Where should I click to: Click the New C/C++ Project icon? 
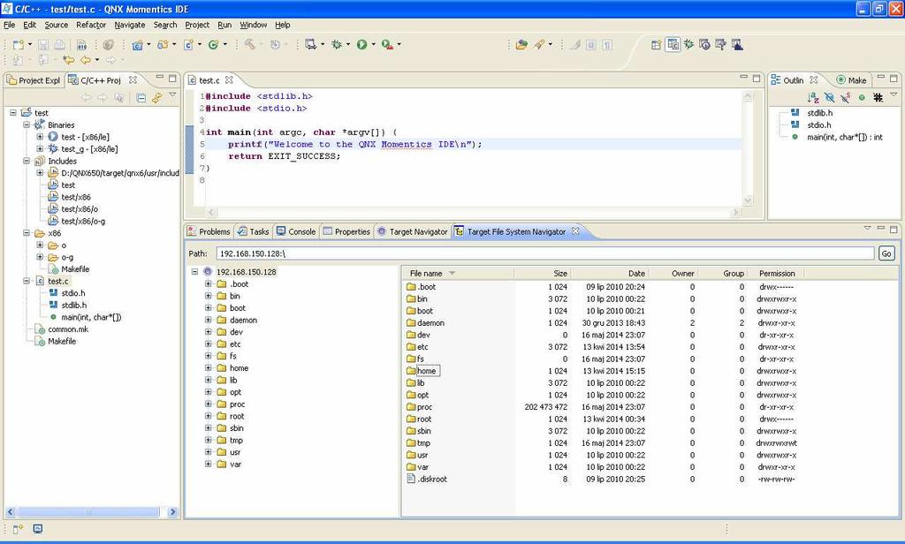click(x=137, y=44)
